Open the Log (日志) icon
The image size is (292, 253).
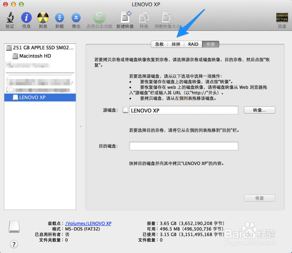pos(282,17)
